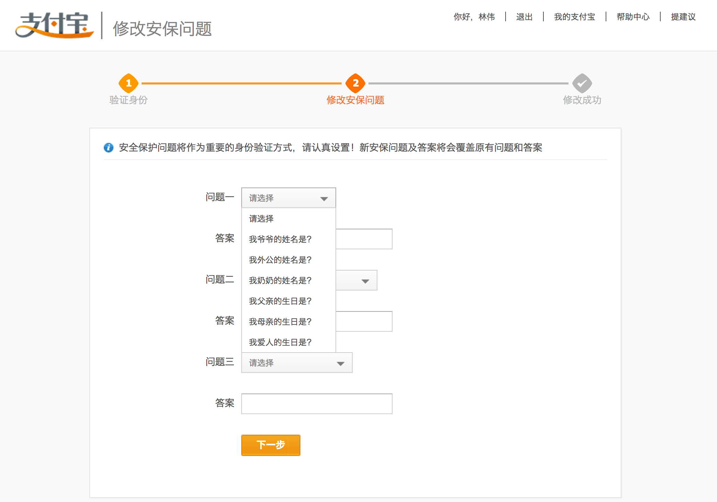This screenshot has width=717, height=502.
Task: Click the step 2 diamond icon
Action: pyautogui.click(x=355, y=83)
